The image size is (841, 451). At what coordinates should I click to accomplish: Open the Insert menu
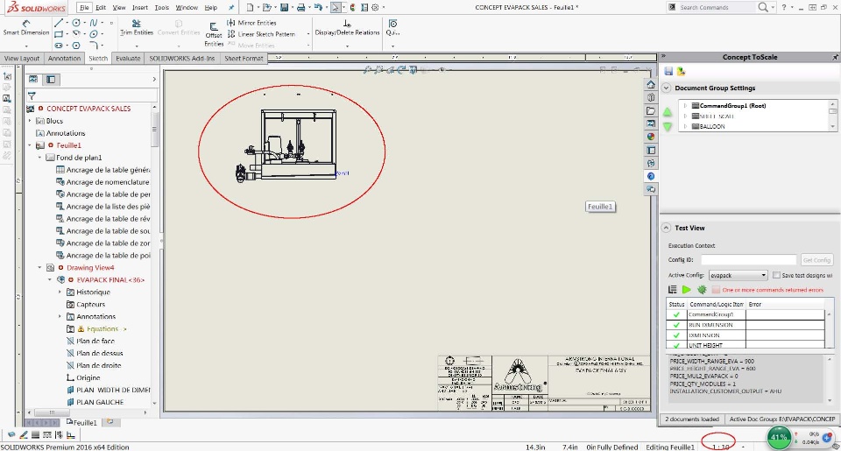(x=140, y=8)
